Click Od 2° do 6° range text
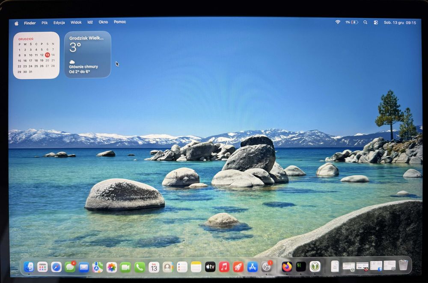Image resolution: width=428 pixels, height=283 pixels. pos(80,72)
